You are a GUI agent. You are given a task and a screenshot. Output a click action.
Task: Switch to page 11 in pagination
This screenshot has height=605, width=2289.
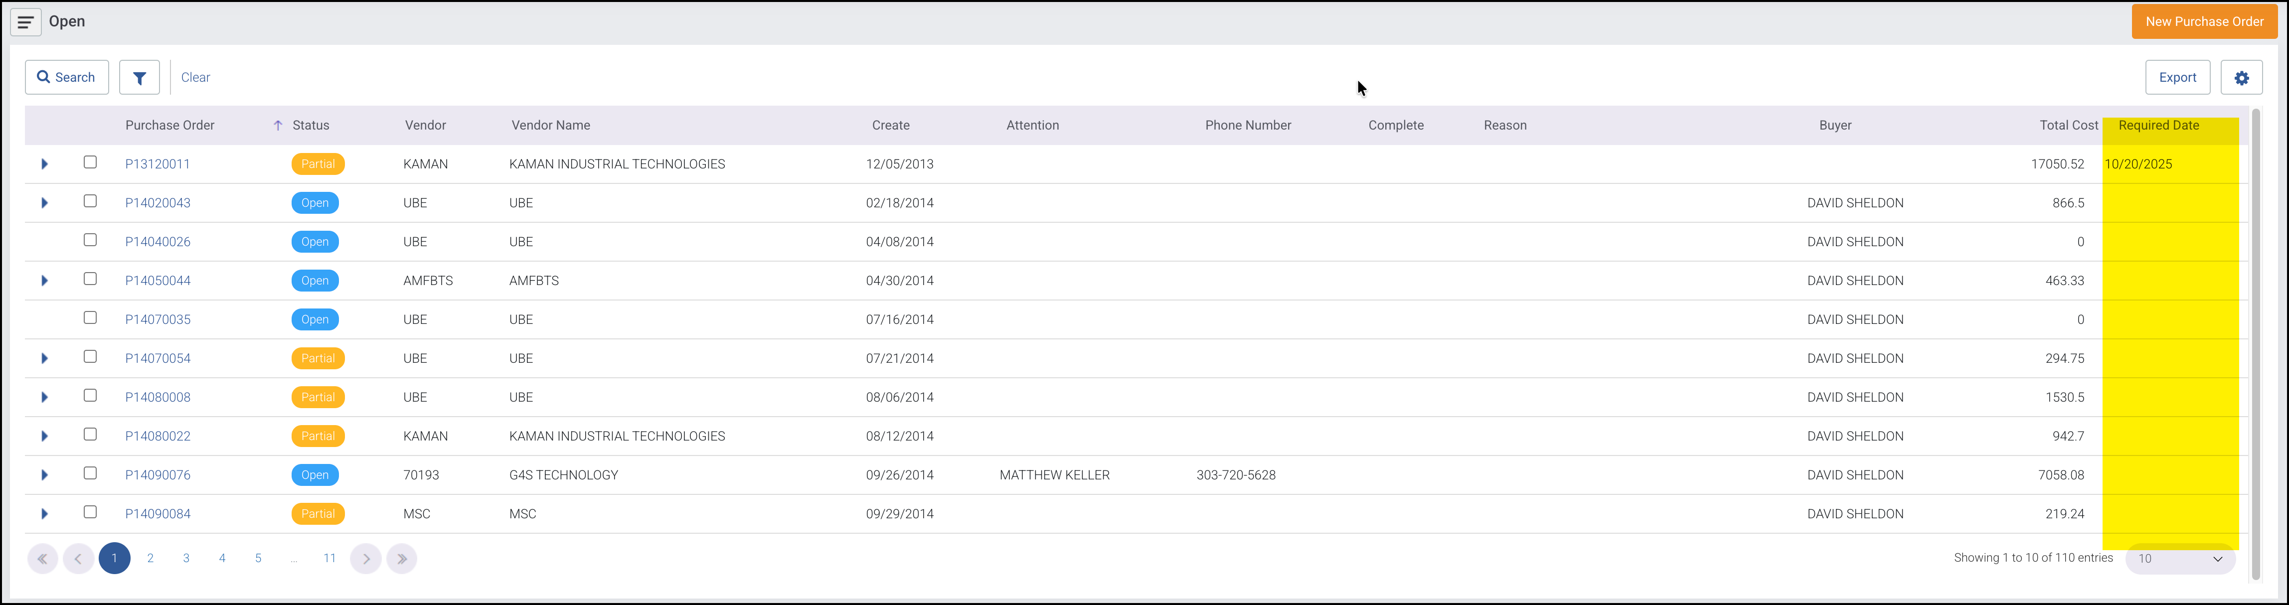329,559
